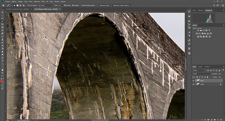Select the Path Selection tool
225x121 pixels.
(2, 64)
